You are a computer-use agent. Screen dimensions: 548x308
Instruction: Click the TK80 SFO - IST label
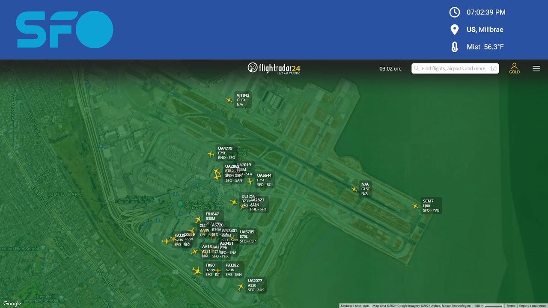point(213,270)
